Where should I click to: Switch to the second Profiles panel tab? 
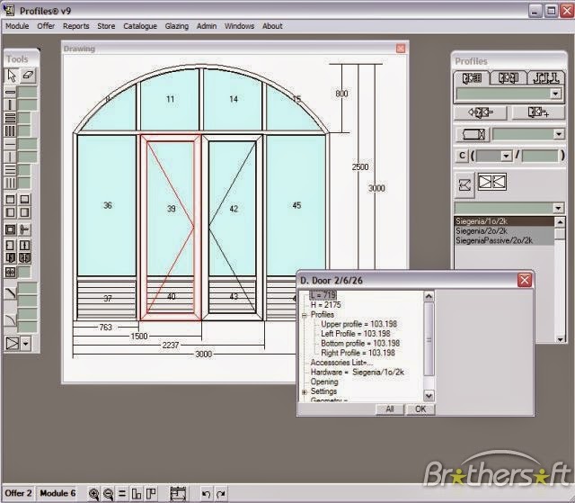tap(509, 78)
